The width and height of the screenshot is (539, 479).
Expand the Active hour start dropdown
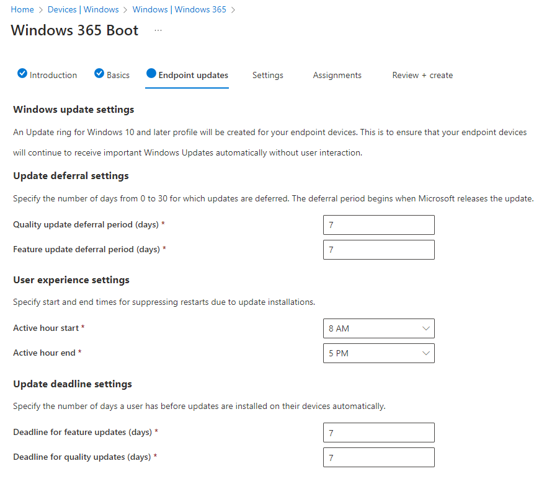[378, 328]
